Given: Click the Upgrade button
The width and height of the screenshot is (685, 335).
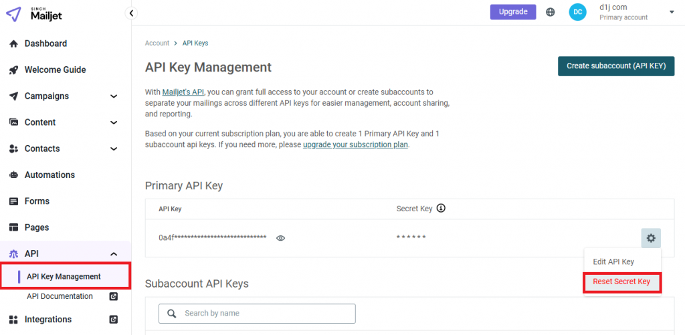Looking at the screenshot, I should pos(513,12).
